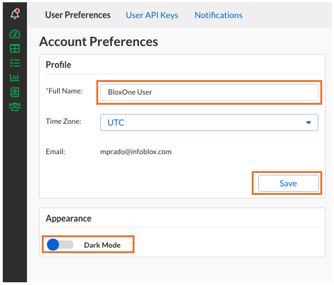
Task: Open the dashboard gauge icon
Action: (x=15, y=35)
